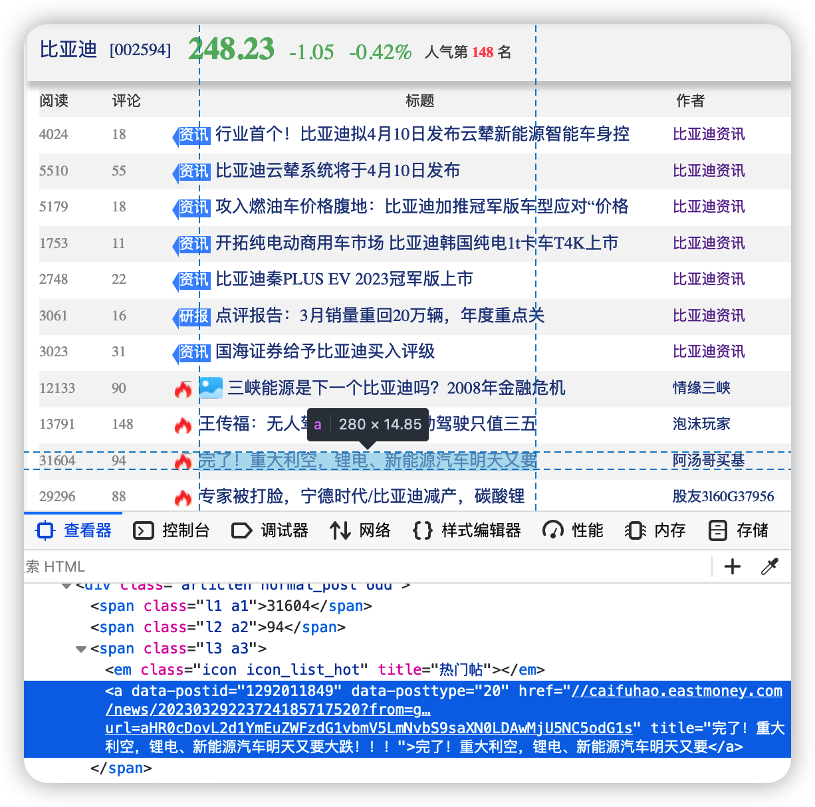Open author link 情缘三峡
The width and height of the screenshot is (815, 807).
(701, 388)
